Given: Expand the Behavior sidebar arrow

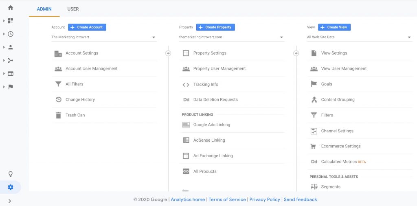Looking at the screenshot, I should click(x=4, y=74).
